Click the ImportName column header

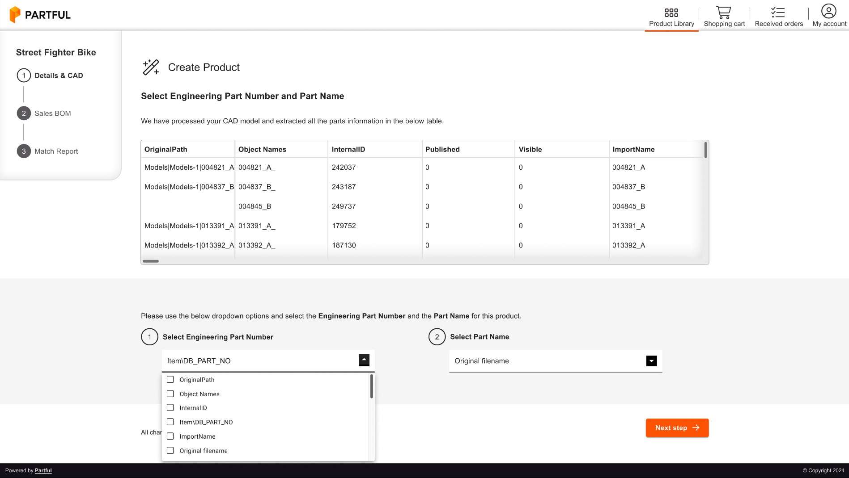coord(656,149)
